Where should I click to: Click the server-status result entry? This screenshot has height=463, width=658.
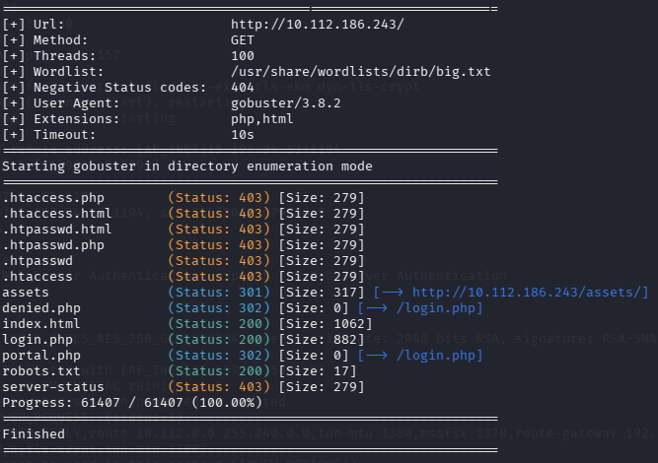point(51,387)
